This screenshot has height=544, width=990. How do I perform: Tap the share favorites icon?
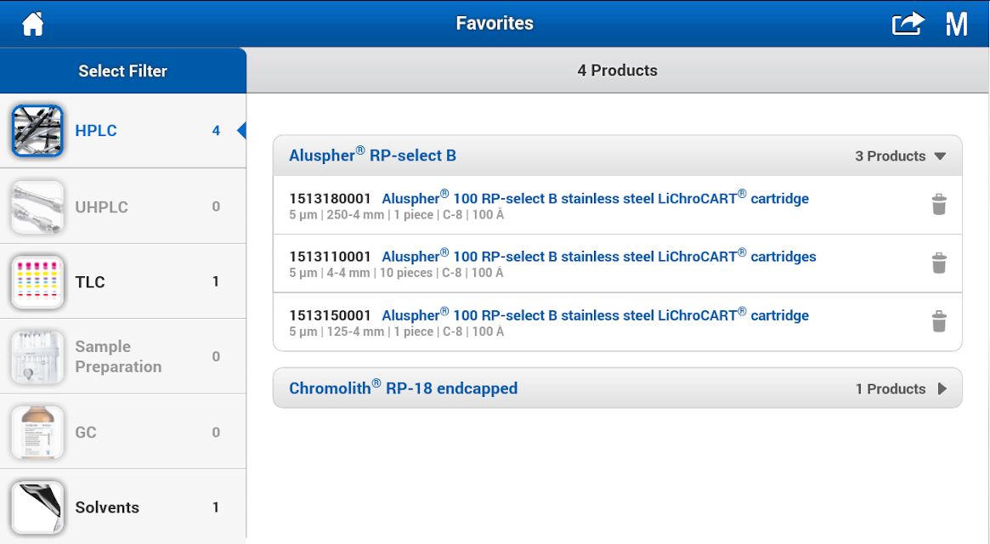click(x=908, y=24)
